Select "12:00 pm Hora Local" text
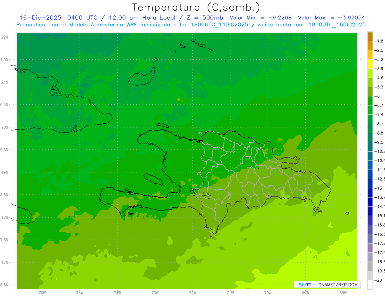The width and height of the screenshot is (385, 297). [x=141, y=18]
